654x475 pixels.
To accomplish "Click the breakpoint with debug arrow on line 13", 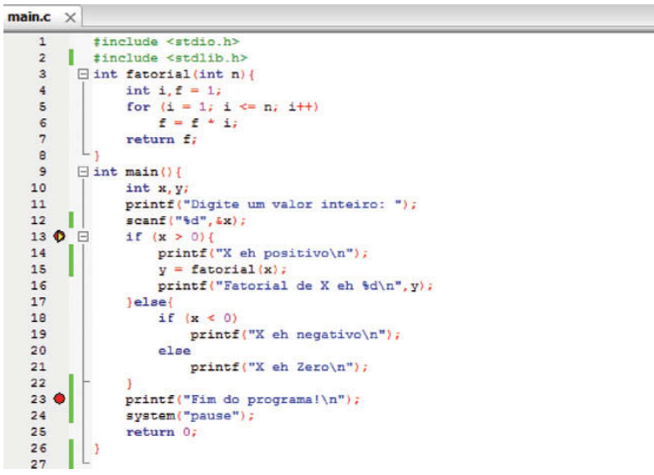I will coord(59,236).
